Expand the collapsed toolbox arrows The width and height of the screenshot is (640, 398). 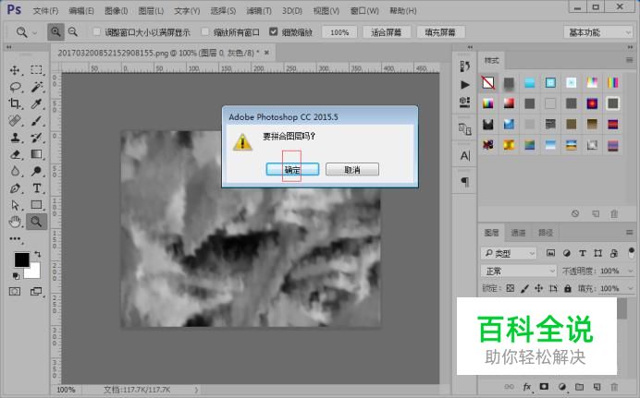pyautogui.click(x=9, y=47)
